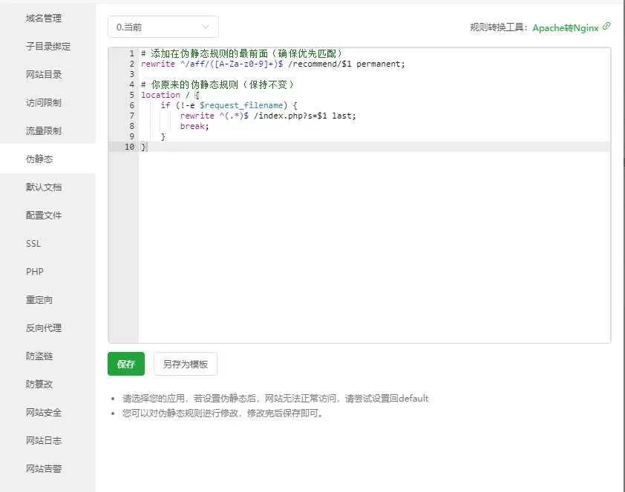
Task: Select the 伪静态 tab
Action: point(39,159)
